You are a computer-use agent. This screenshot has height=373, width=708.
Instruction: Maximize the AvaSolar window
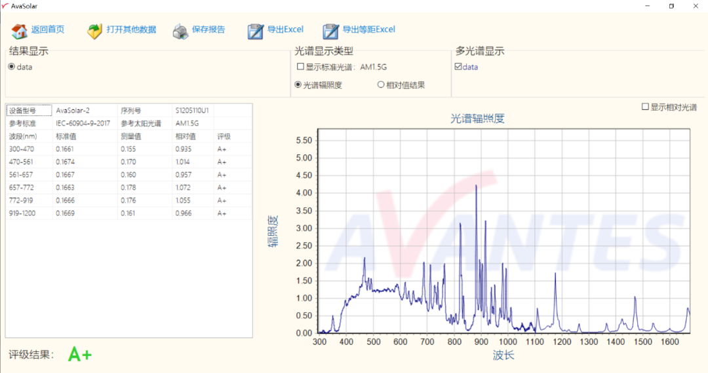click(671, 6)
